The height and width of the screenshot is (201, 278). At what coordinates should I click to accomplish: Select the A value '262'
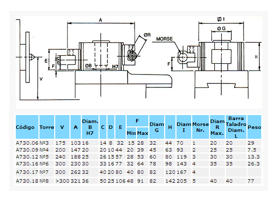pos(76,172)
